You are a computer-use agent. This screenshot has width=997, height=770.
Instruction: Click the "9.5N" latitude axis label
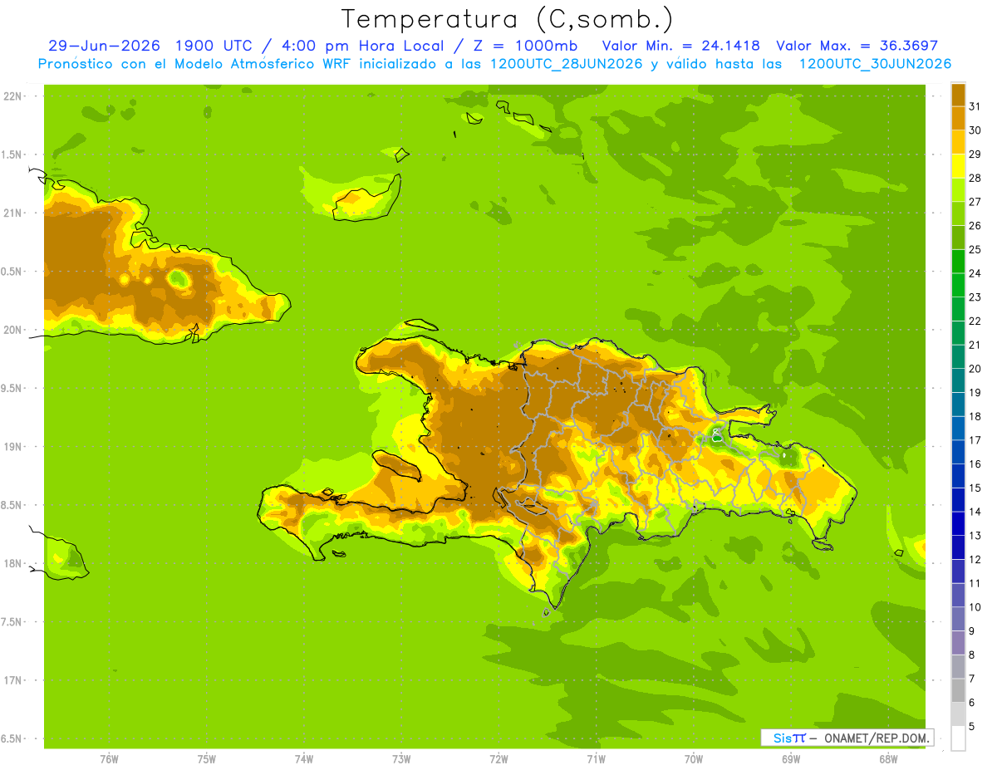tap(13, 388)
